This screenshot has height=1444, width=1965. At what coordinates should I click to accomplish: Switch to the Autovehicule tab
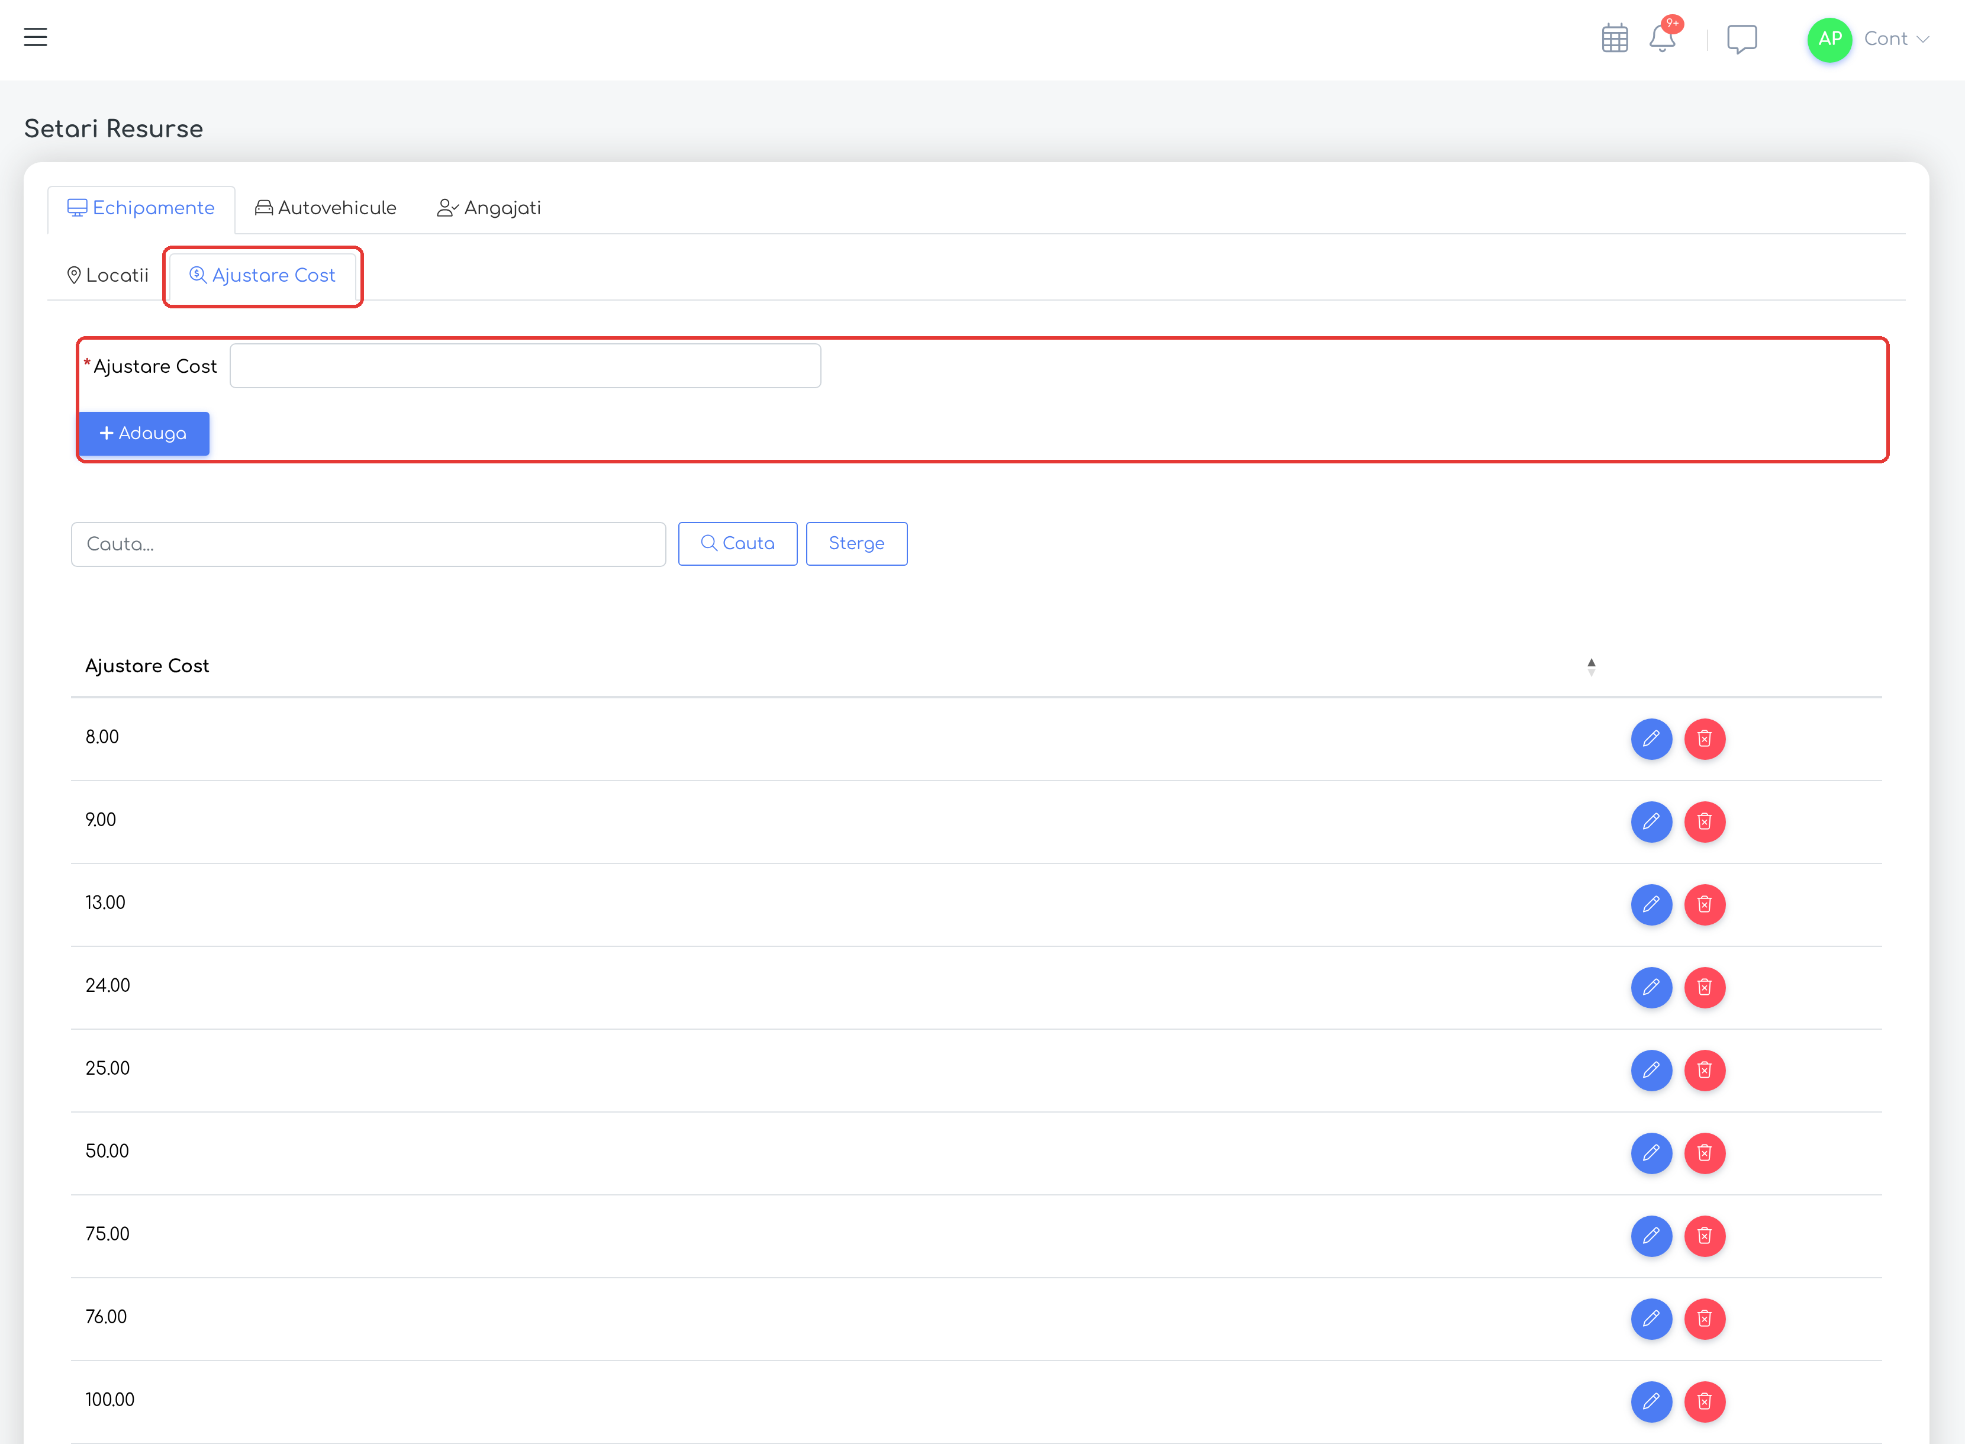[x=325, y=208]
